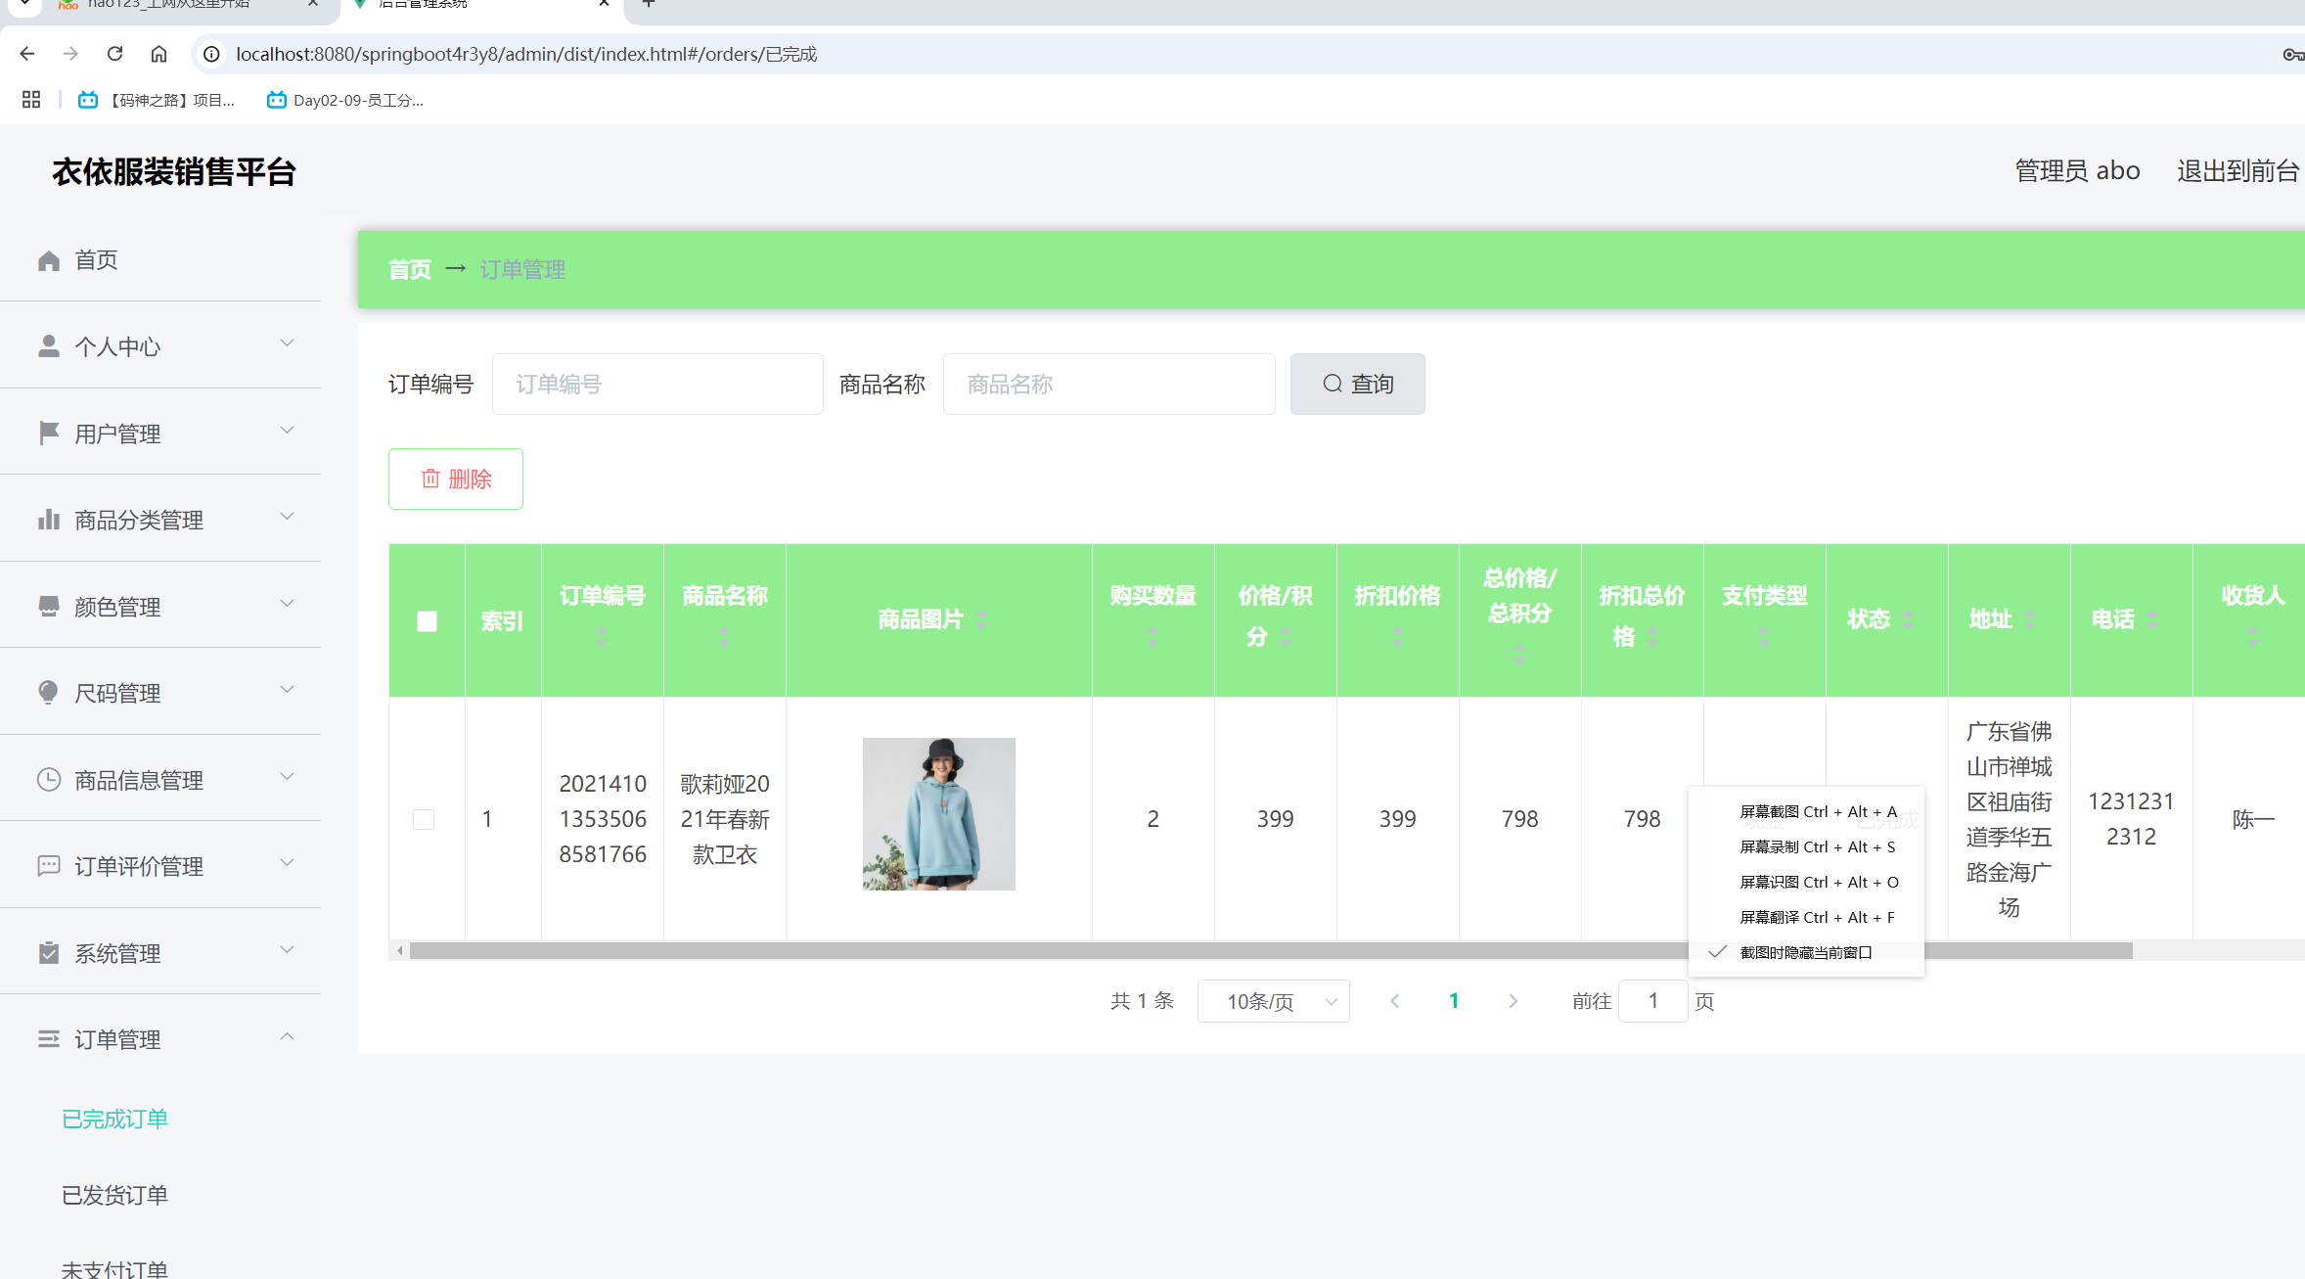The image size is (2305, 1279).
Task: Click the red 删除 delete button
Action: (x=456, y=479)
